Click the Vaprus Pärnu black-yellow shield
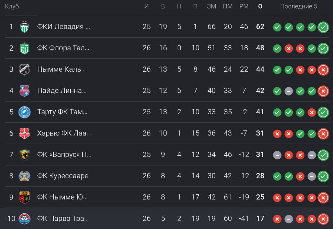333x229 pixels. [24, 155]
